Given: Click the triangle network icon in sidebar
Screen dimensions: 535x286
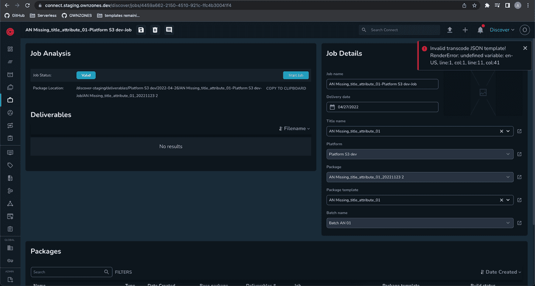Looking at the screenshot, I should pos(10,204).
